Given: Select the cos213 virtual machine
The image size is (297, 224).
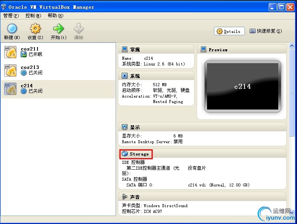Looking at the screenshot, I should [x=58, y=70].
